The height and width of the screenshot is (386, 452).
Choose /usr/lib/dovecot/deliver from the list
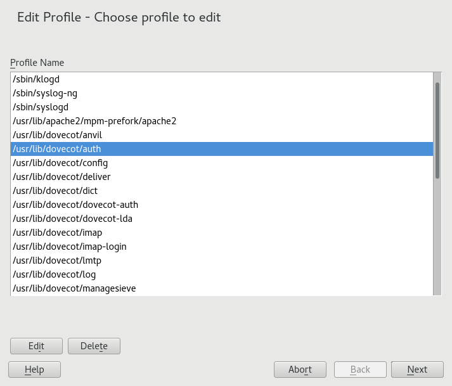tap(61, 177)
